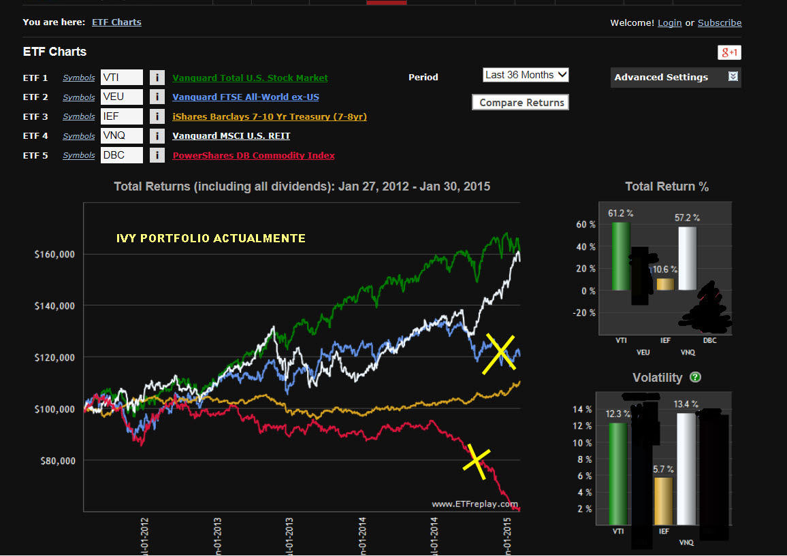Click the Google +1 share icon
This screenshot has width=787, height=556.
pyautogui.click(x=729, y=52)
